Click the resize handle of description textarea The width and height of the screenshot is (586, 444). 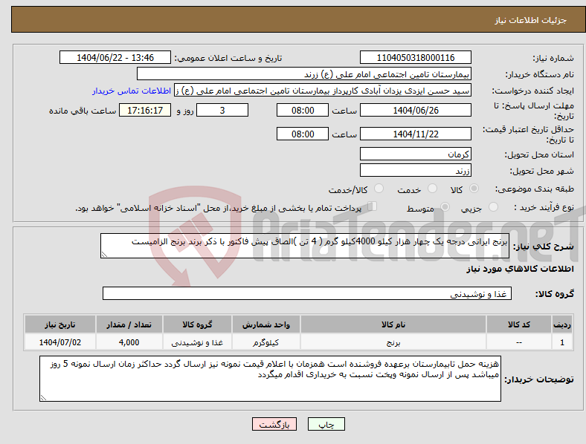(104, 255)
